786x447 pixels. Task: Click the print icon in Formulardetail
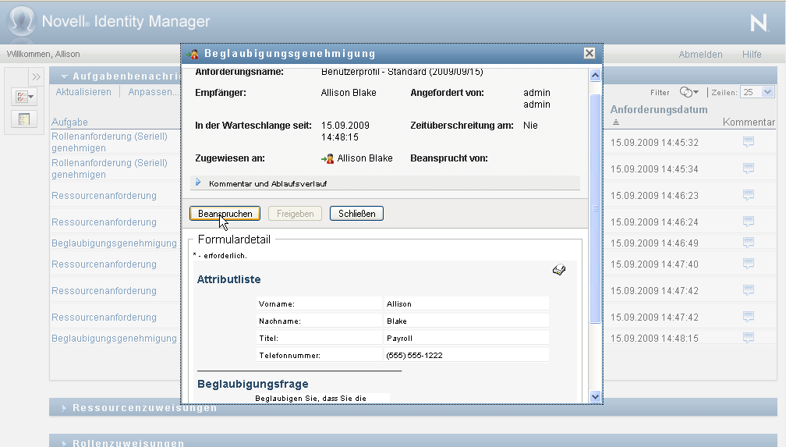pos(559,270)
